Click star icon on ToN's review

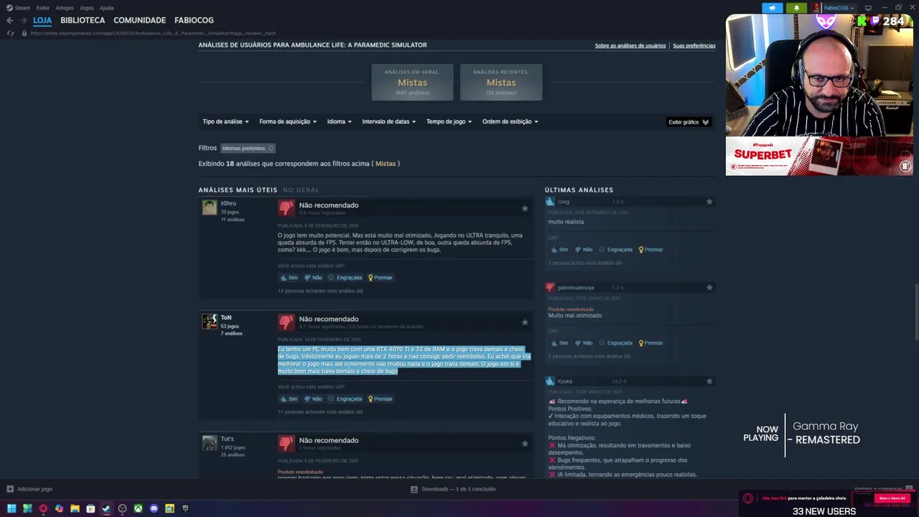pyautogui.click(x=525, y=322)
